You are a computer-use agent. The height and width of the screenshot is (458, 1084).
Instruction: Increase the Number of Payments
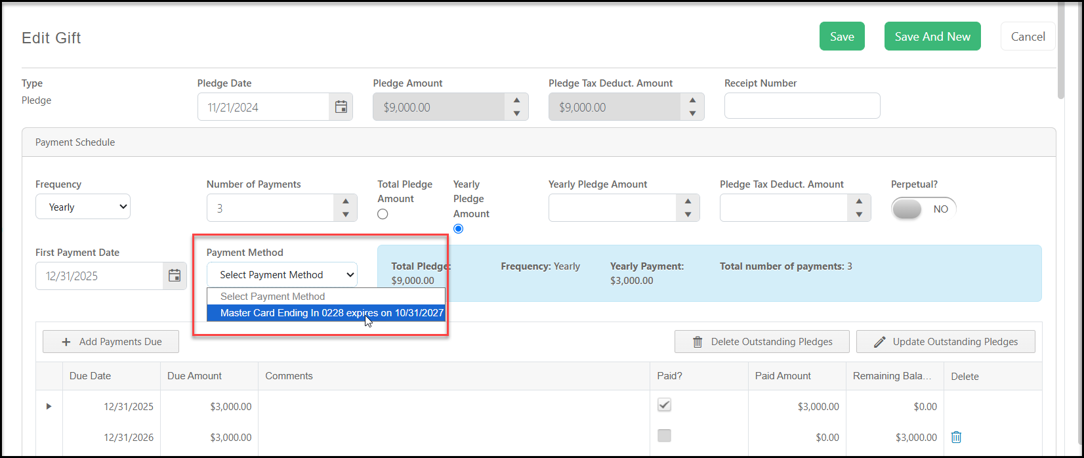(346, 201)
